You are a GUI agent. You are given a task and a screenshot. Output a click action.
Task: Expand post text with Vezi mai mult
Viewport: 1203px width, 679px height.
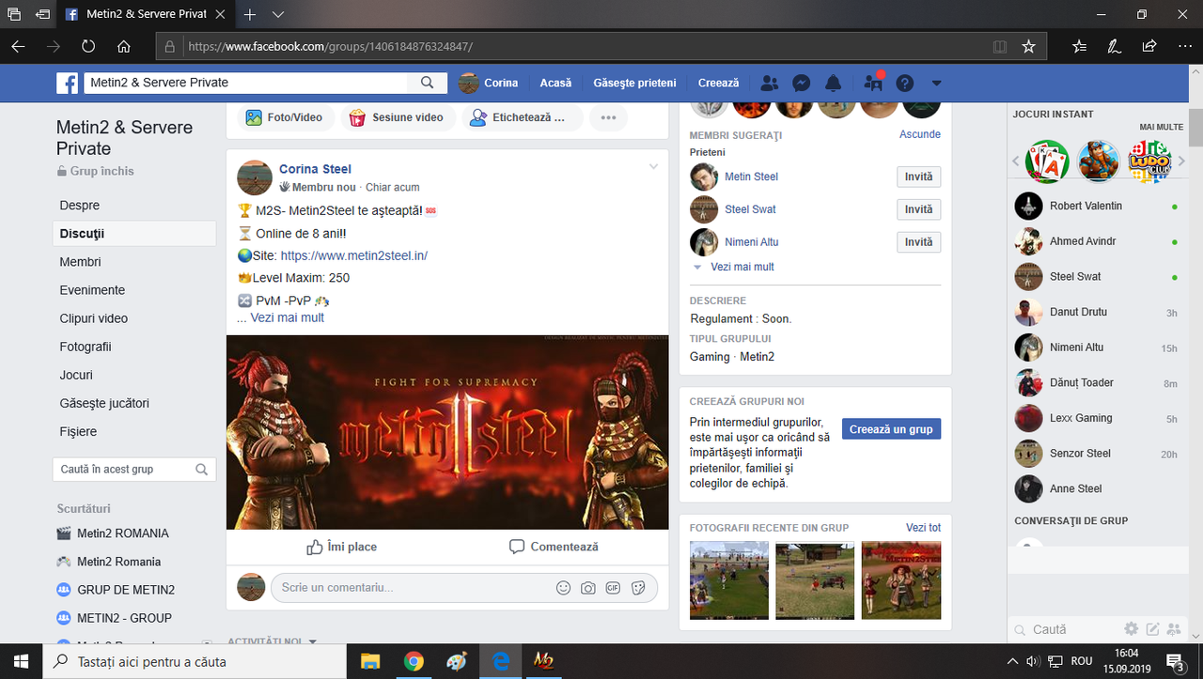(288, 317)
